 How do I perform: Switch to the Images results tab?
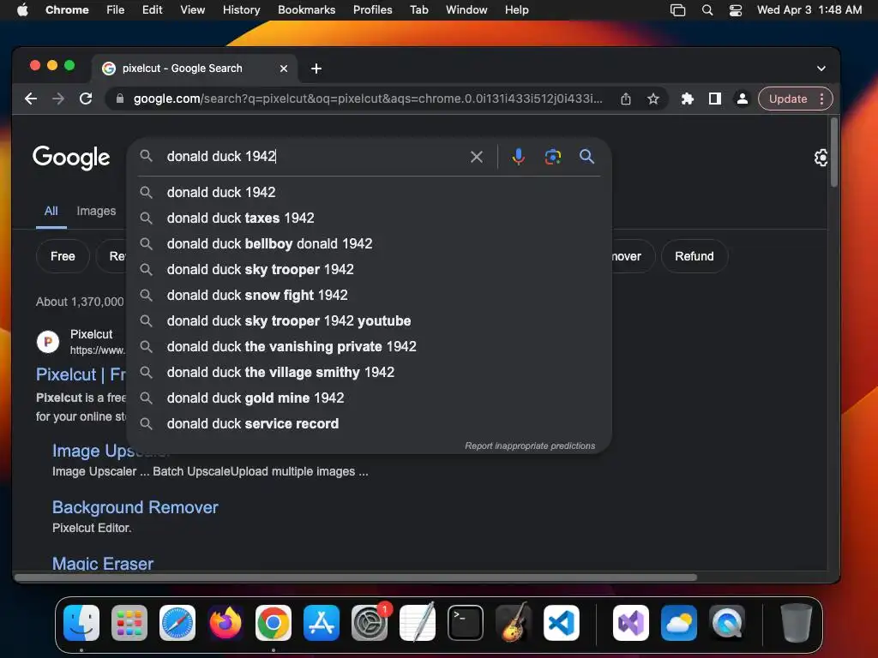[x=96, y=211]
